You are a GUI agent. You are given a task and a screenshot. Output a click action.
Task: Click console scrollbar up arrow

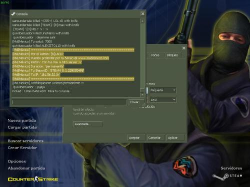coord(142,21)
